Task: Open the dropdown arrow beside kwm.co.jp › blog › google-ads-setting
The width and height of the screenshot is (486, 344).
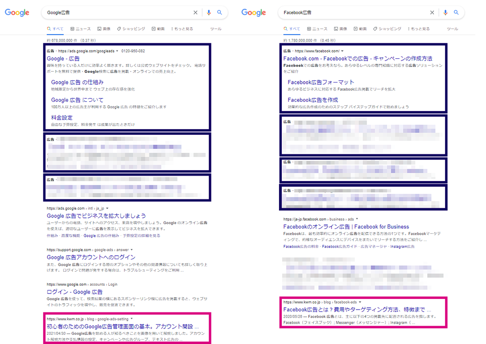Action: point(131,319)
